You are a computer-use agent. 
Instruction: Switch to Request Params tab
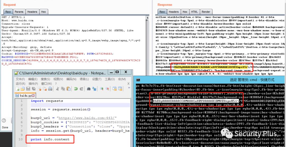click(19, 12)
